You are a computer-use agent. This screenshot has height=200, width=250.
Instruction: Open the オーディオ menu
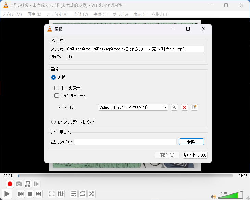pyautogui.click(x=57, y=14)
